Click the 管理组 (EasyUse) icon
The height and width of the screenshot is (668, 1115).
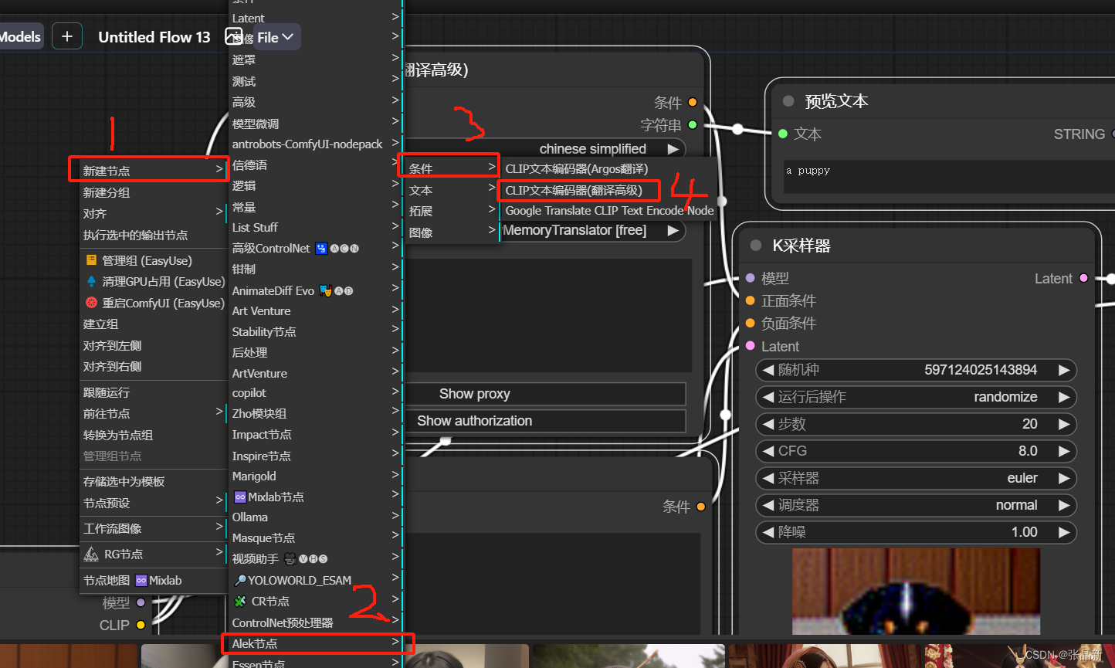[x=92, y=260]
